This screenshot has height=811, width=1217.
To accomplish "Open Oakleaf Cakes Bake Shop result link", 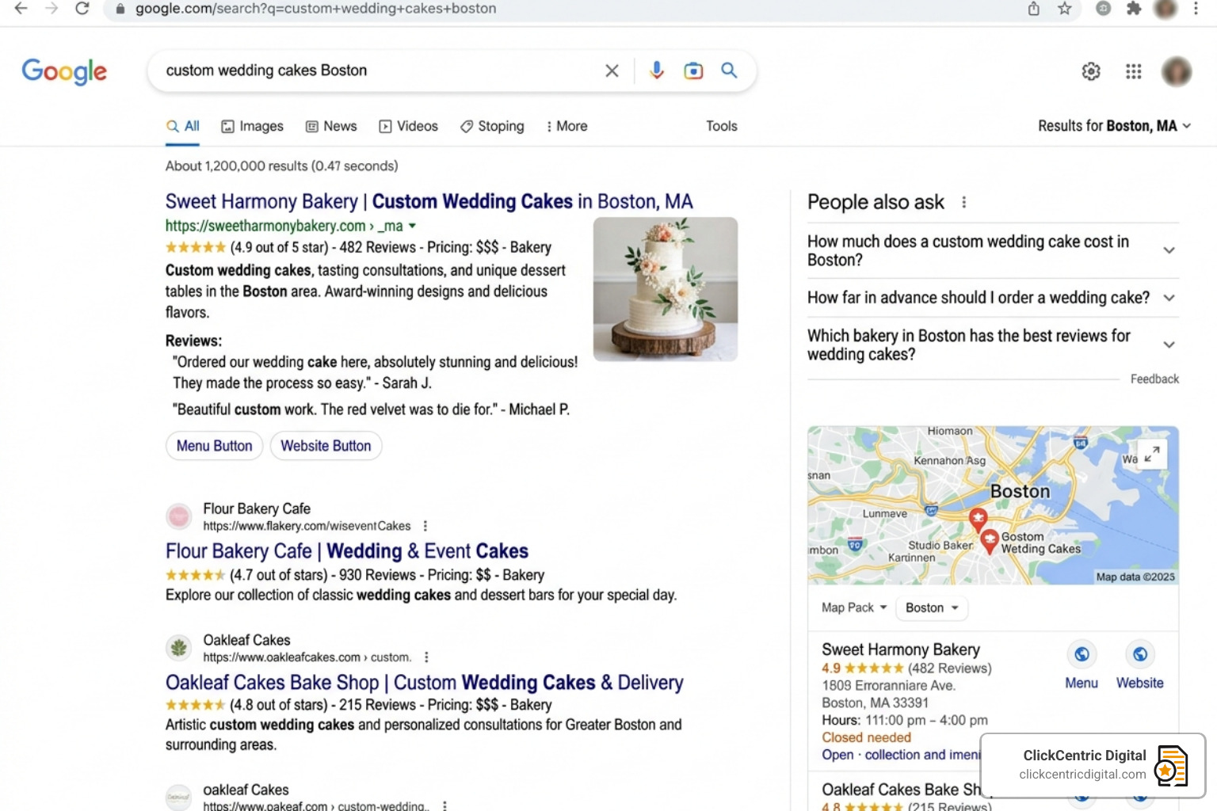I will click(424, 683).
